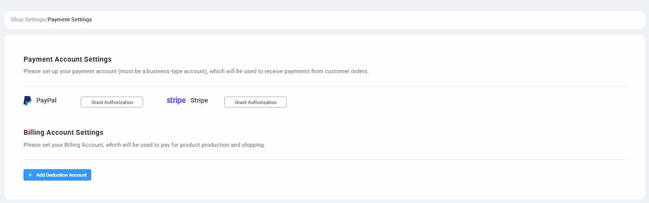This screenshot has height=203, width=649.
Task: Select the Payment Account Settings heading
Action: [x=68, y=59]
